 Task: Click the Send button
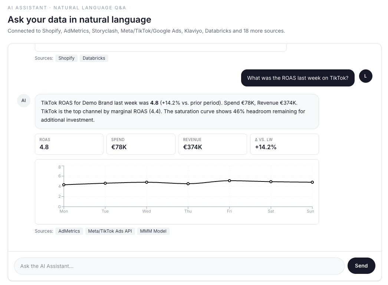coord(361,266)
